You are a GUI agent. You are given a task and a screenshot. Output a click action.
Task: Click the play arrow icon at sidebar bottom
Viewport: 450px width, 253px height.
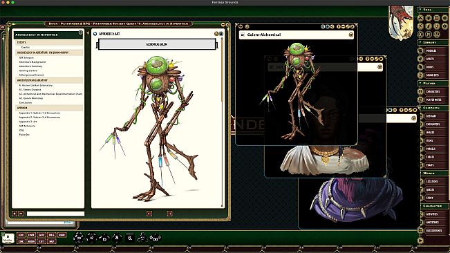[x=420, y=241]
